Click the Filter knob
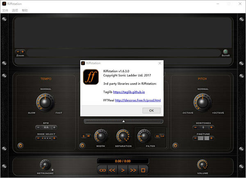 (x=144, y=136)
